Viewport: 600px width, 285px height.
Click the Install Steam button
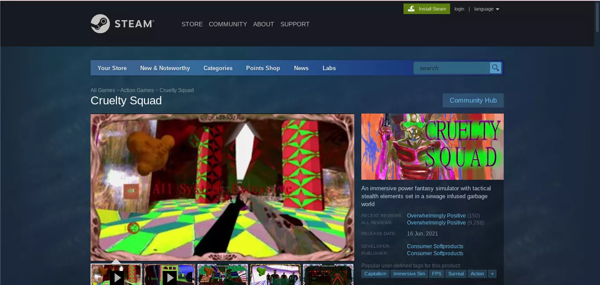(427, 9)
